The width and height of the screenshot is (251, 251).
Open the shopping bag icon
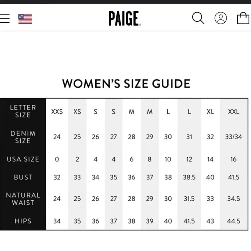coord(243,18)
